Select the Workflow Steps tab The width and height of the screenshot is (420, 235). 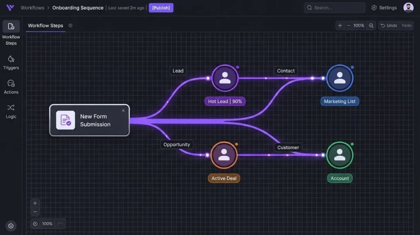tap(46, 25)
